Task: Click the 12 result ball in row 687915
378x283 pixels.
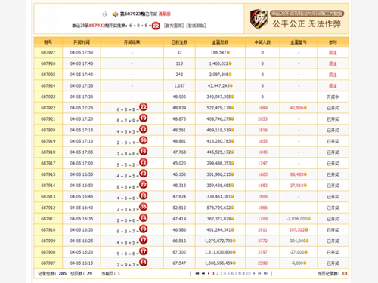Action: click(144, 174)
